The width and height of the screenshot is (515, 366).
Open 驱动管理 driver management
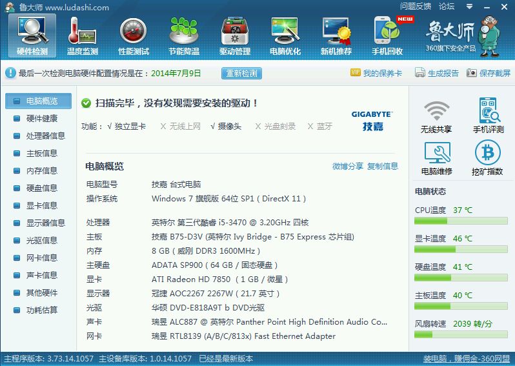pos(235,36)
